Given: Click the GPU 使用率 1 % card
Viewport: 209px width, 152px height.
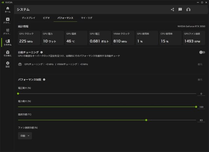Looking at the screenshot, I should 147,38.
